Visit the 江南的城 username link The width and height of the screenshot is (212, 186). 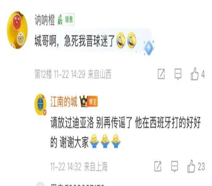click(x=64, y=101)
